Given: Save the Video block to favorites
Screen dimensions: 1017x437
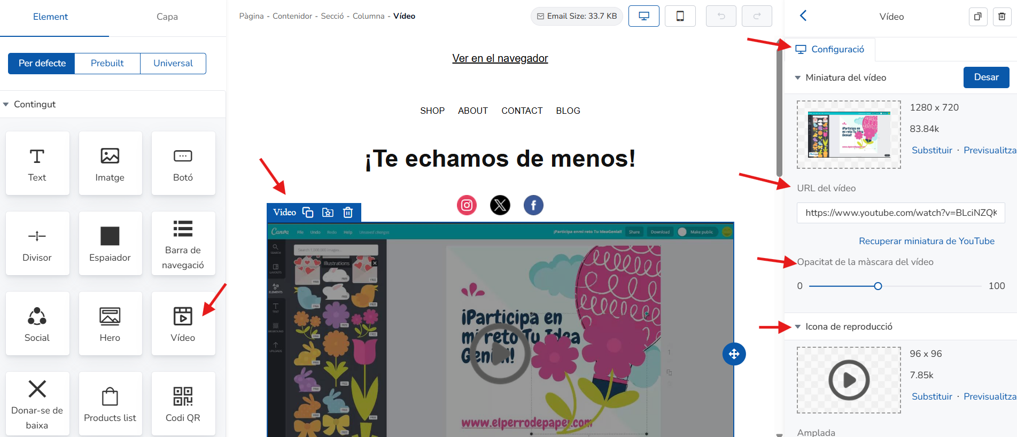Looking at the screenshot, I should pyautogui.click(x=328, y=212).
